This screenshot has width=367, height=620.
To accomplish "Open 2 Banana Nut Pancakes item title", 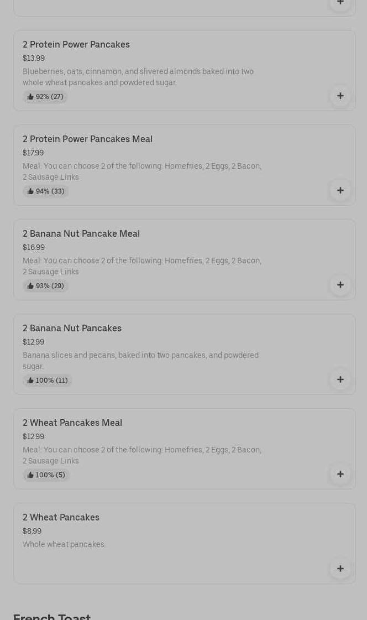I will pyautogui.click(x=72, y=329).
